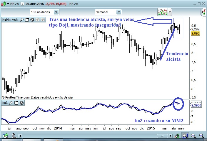Toggle the auto-fit zoom icon
The image size is (207, 141).
point(185,136)
